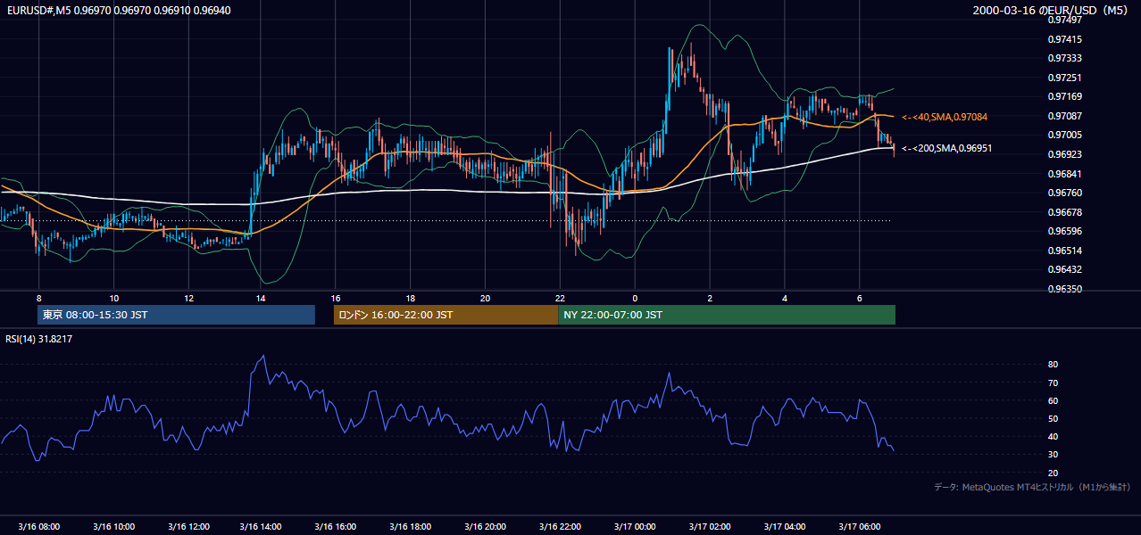The width and height of the screenshot is (1141, 535).
Task: Click the RSI 30 level label
Action: [x=1053, y=454]
